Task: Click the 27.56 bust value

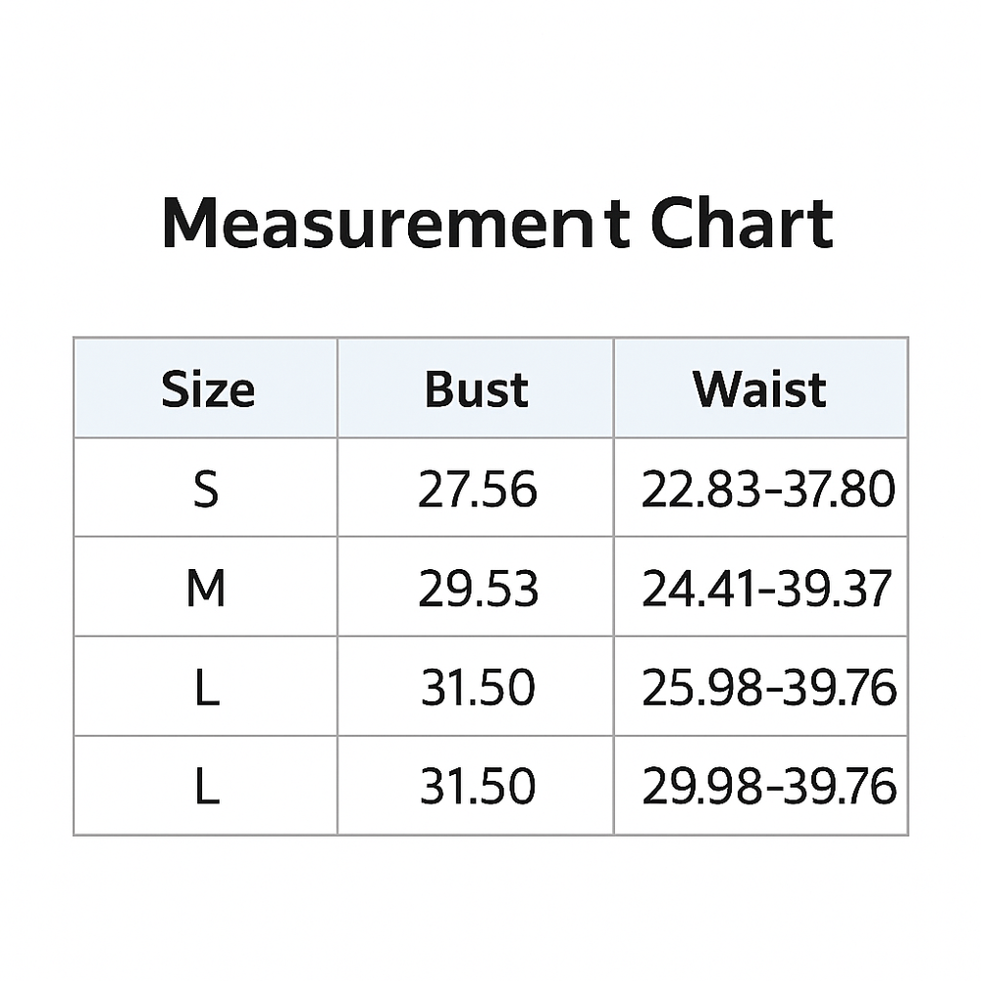Action: point(477,490)
